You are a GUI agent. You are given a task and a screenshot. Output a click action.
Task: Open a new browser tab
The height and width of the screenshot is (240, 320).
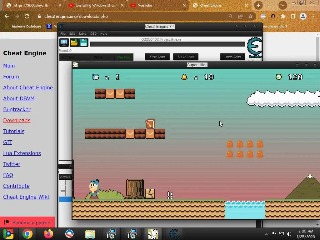tap(258, 5)
